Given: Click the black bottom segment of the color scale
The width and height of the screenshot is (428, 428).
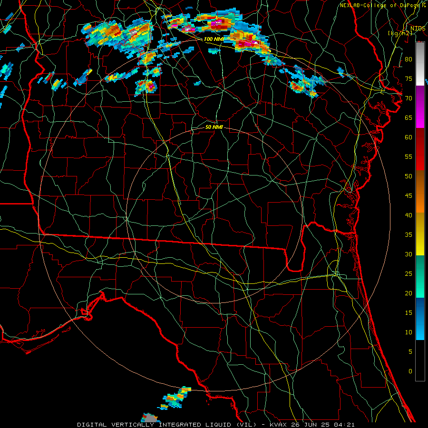Looking at the screenshot, I should [x=420, y=360].
